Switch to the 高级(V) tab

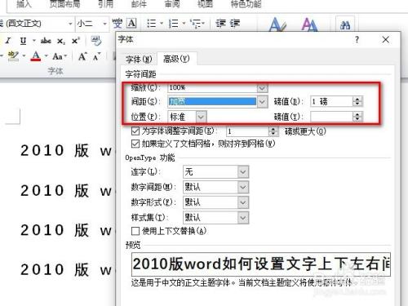(176, 59)
